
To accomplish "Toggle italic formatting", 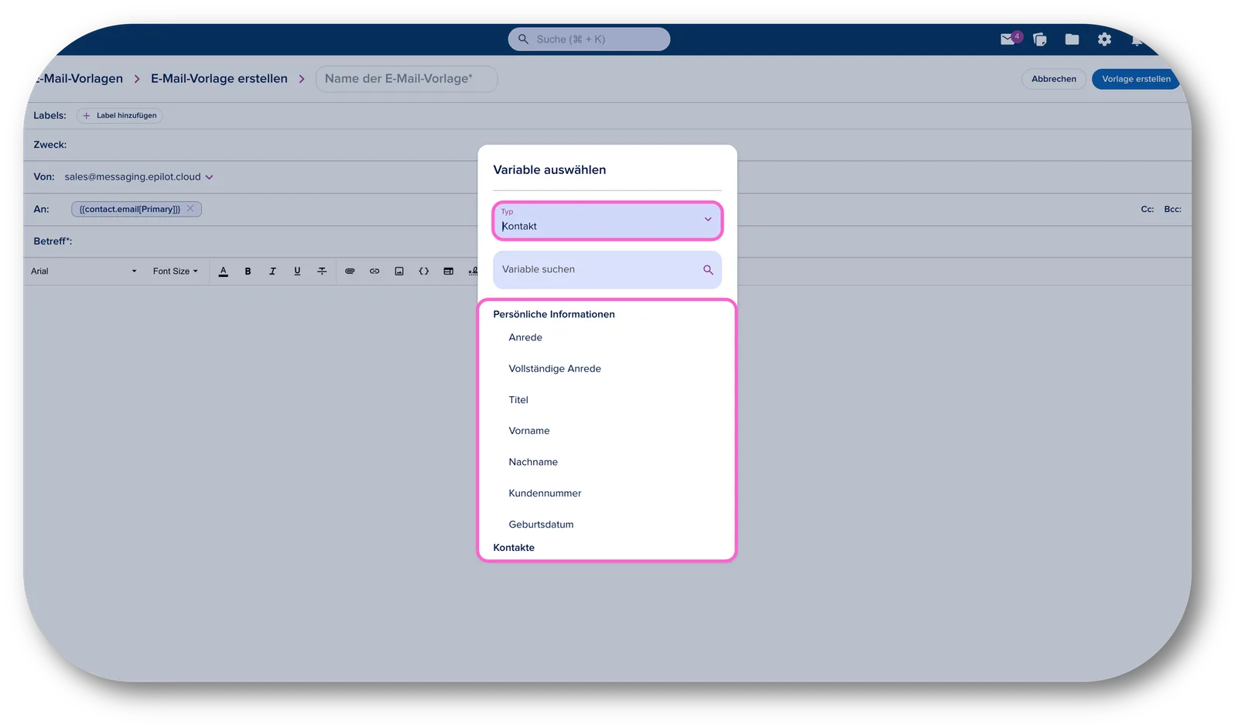I will coord(272,272).
